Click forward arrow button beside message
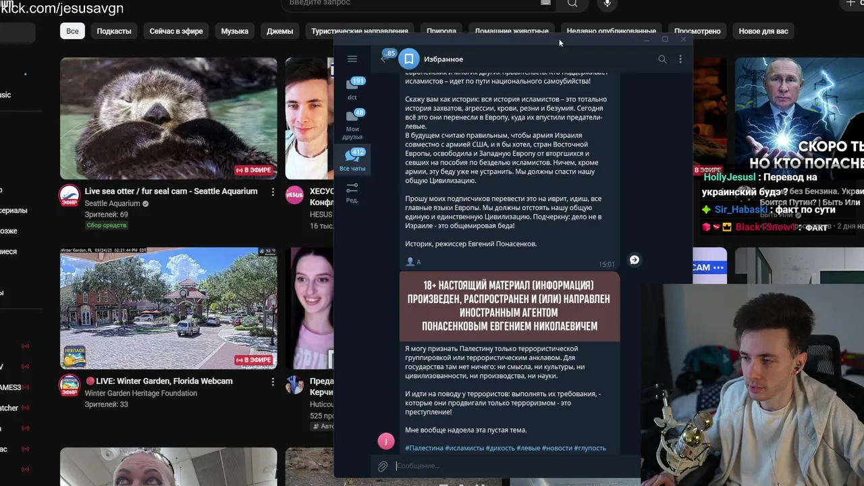 point(634,260)
